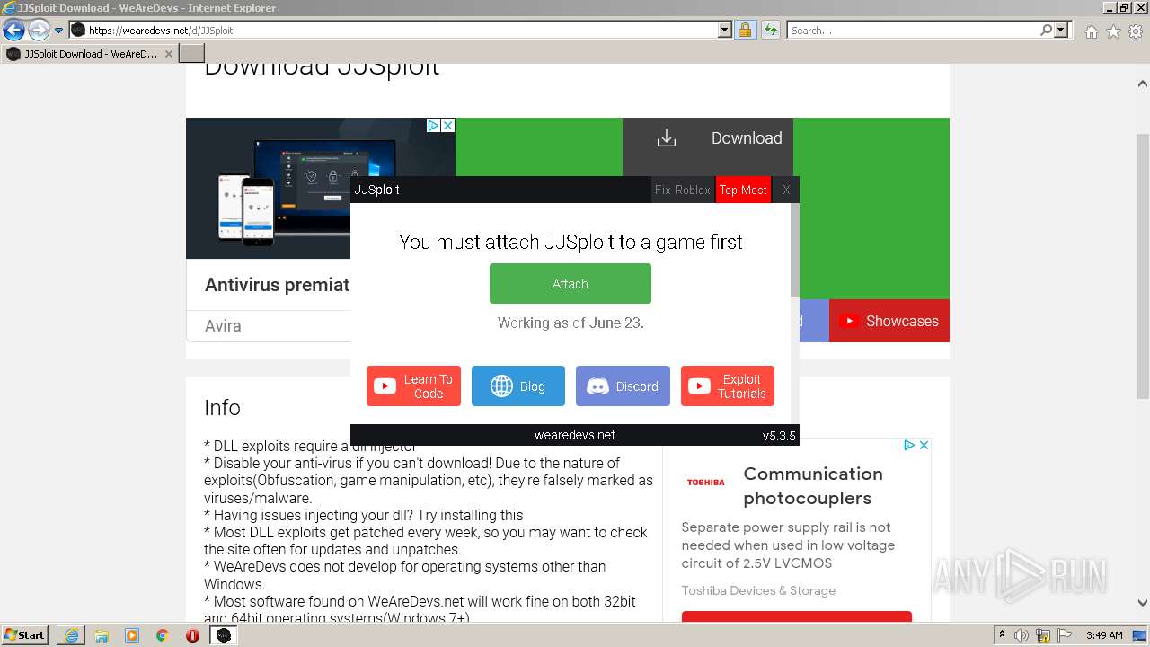1150x647 pixels.
Task: Click the 3:49 AM system clock
Action: click(x=1104, y=635)
